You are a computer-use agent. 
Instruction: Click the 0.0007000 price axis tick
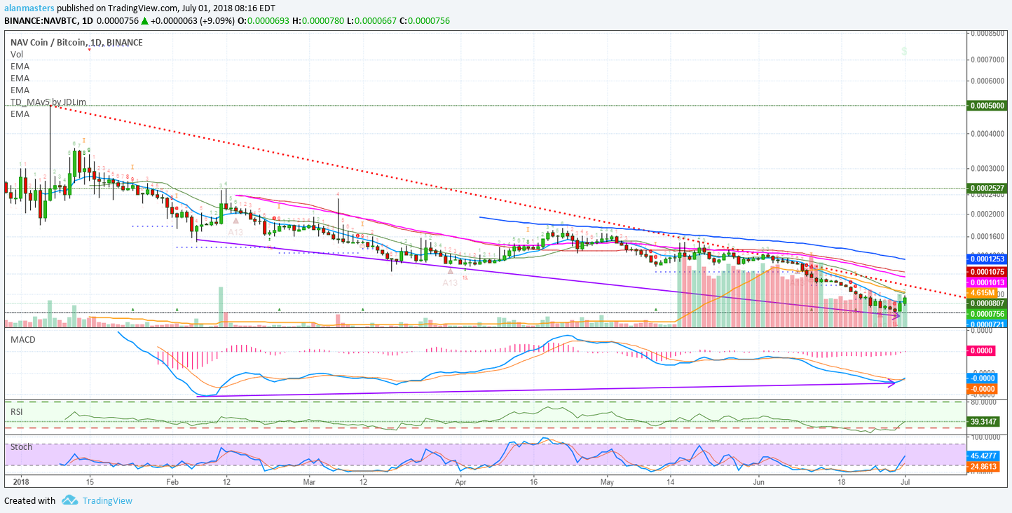point(987,60)
